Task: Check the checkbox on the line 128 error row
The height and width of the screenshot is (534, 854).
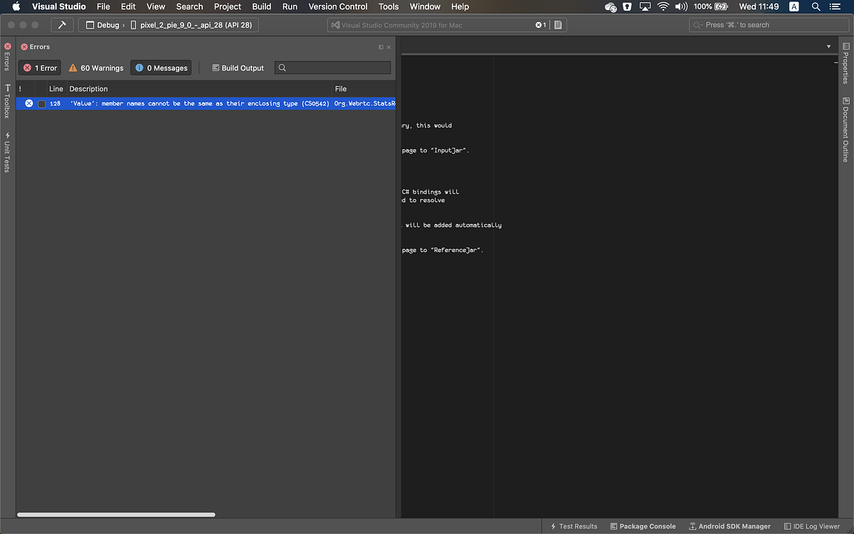Action: pyautogui.click(x=42, y=104)
